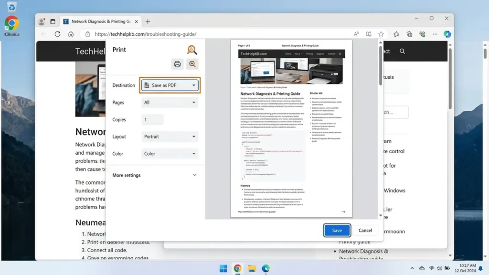The height and width of the screenshot is (275, 489).
Task: Click the Cancel button
Action: point(365,231)
